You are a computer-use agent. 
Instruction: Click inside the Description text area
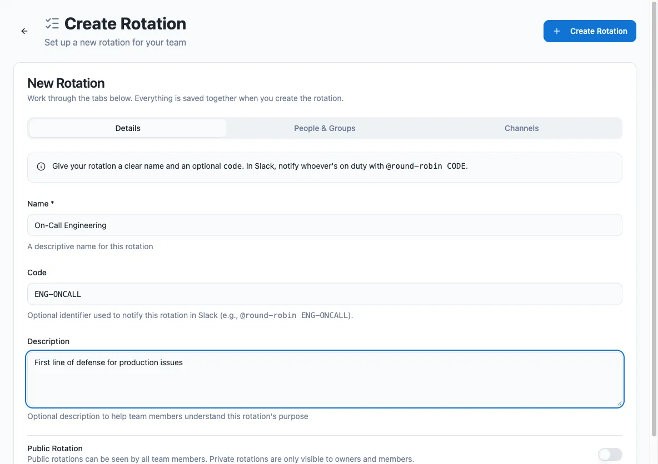[325, 379]
